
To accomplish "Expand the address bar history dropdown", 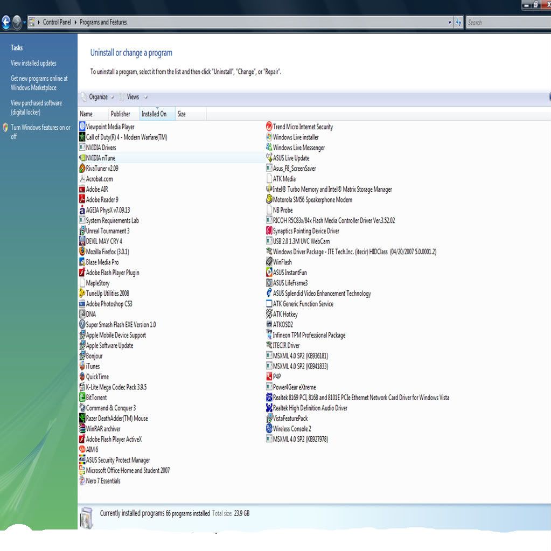I will [x=450, y=23].
